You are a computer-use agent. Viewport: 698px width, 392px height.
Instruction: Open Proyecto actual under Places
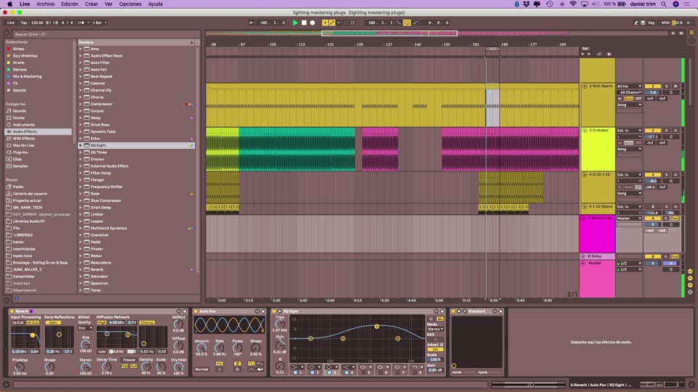(x=27, y=201)
